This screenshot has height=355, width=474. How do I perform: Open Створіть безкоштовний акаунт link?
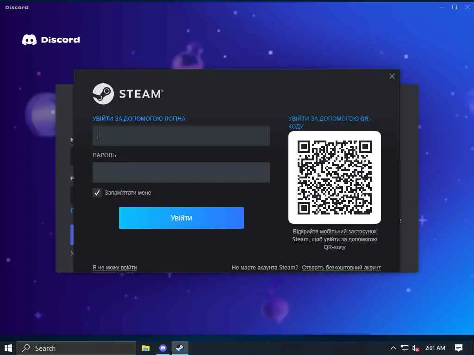point(341,268)
